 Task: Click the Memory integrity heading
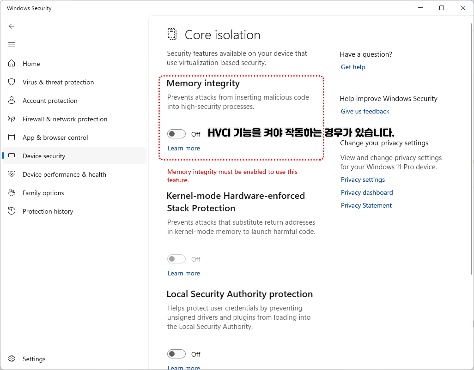click(x=203, y=84)
